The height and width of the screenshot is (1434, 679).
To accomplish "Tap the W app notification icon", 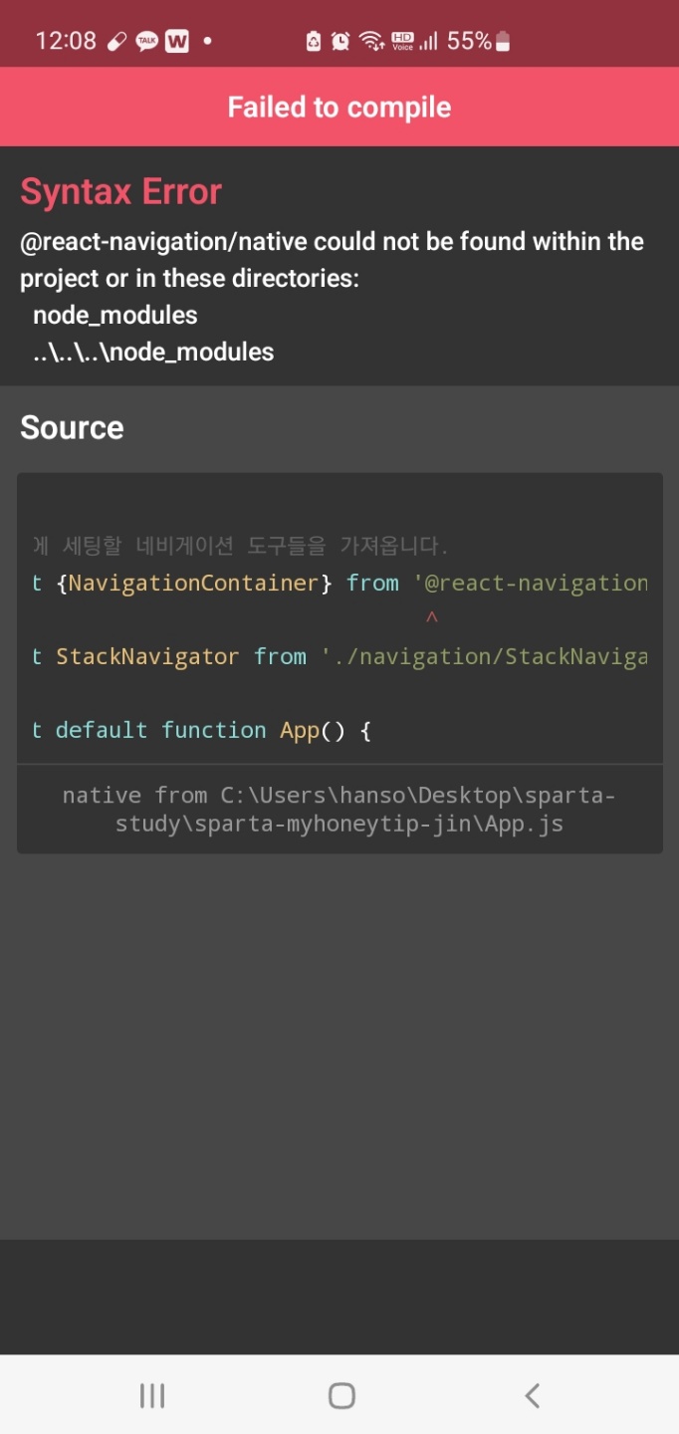I will (x=177, y=41).
